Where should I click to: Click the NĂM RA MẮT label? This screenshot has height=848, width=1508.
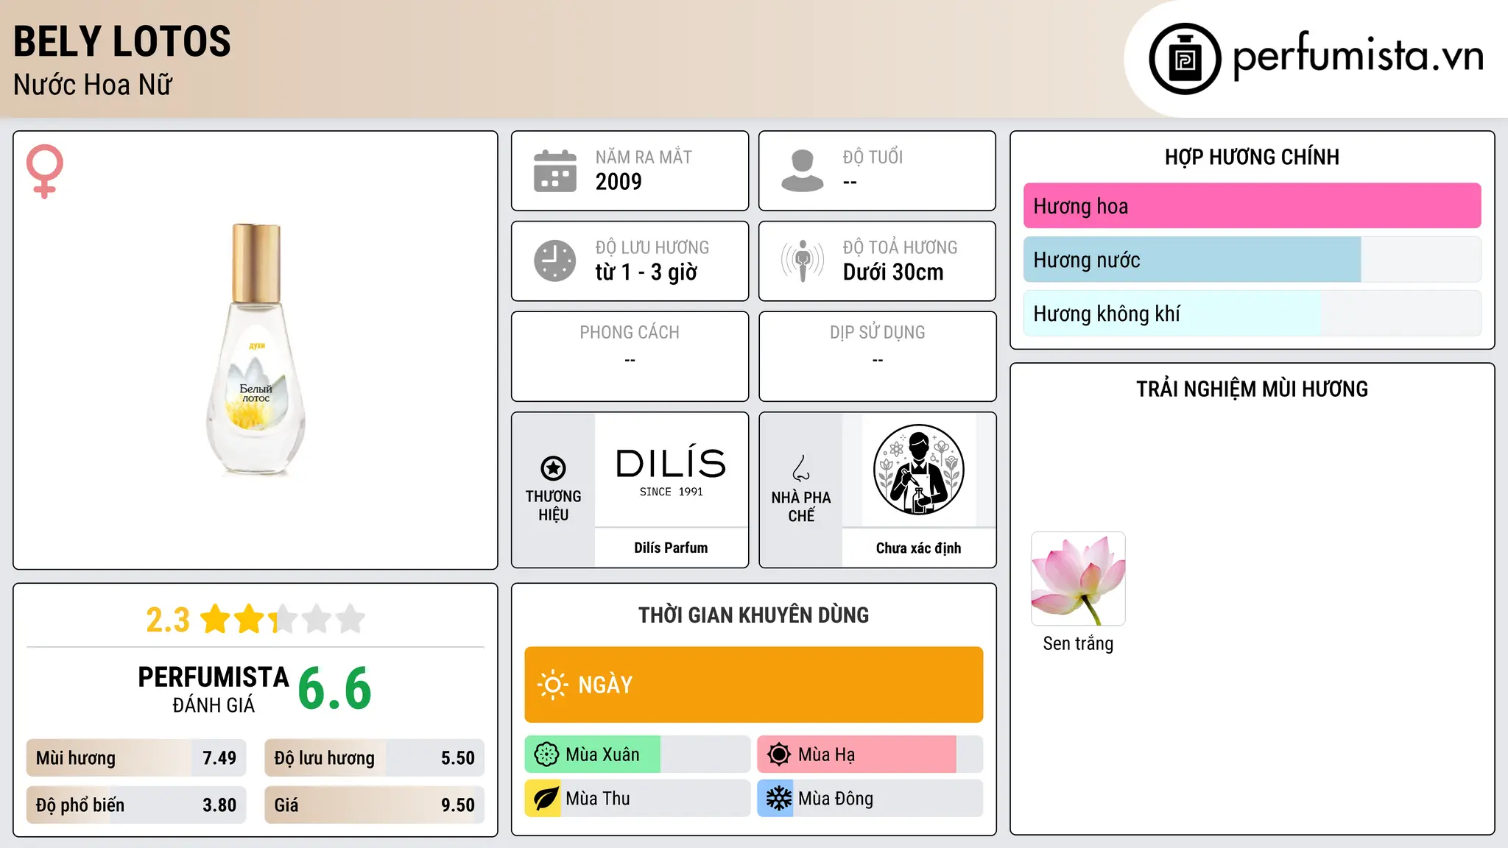click(x=644, y=157)
